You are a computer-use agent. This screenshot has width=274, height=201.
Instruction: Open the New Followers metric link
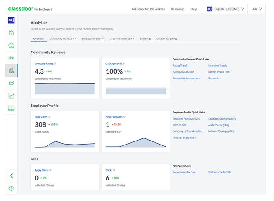point(114,117)
